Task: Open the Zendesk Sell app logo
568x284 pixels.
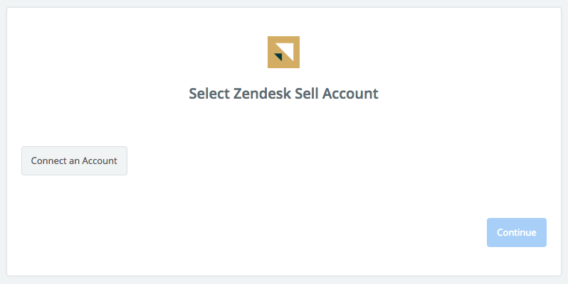Action: coord(283,52)
